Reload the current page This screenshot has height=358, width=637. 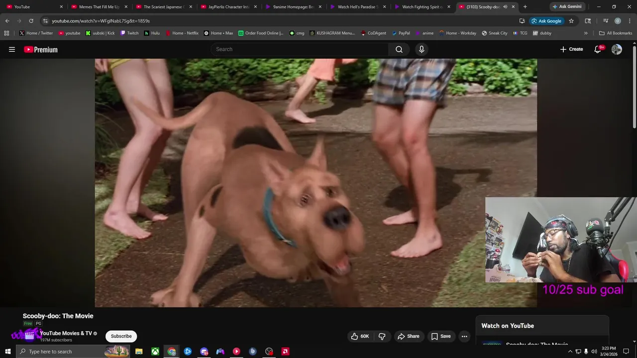click(x=31, y=21)
